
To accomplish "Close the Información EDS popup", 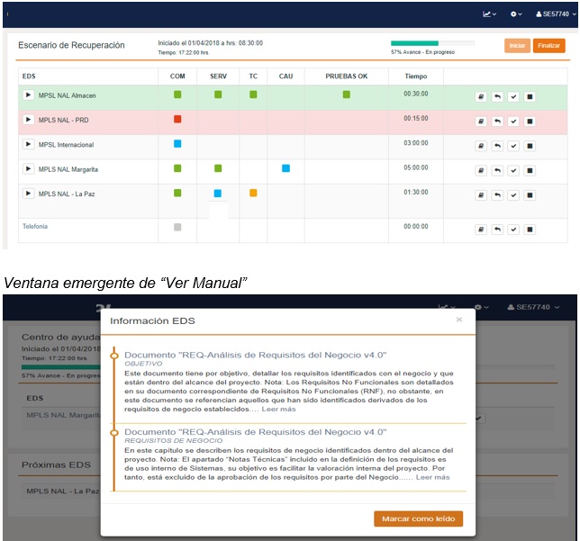I will pos(458,319).
